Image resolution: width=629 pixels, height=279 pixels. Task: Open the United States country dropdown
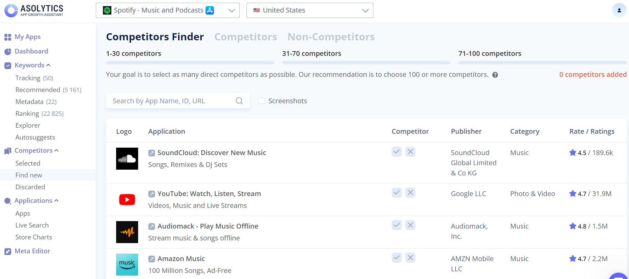click(x=310, y=10)
